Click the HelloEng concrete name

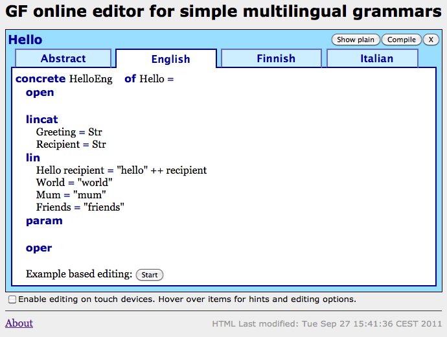[x=91, y=79]
